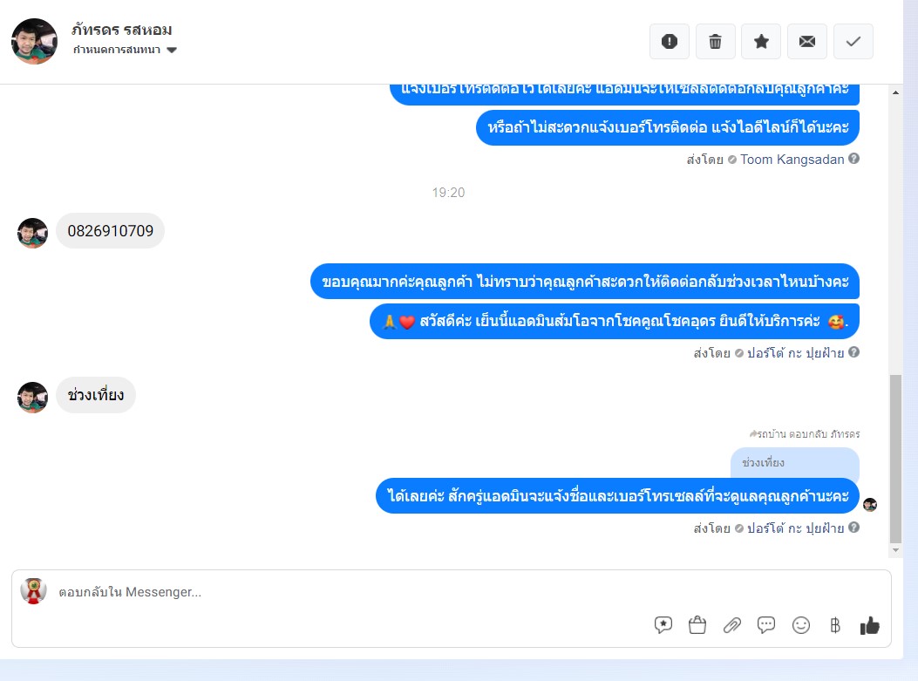
Task: Request payment with Baht symbol icon
Action: pyautogui.click(x=835, y=625)
